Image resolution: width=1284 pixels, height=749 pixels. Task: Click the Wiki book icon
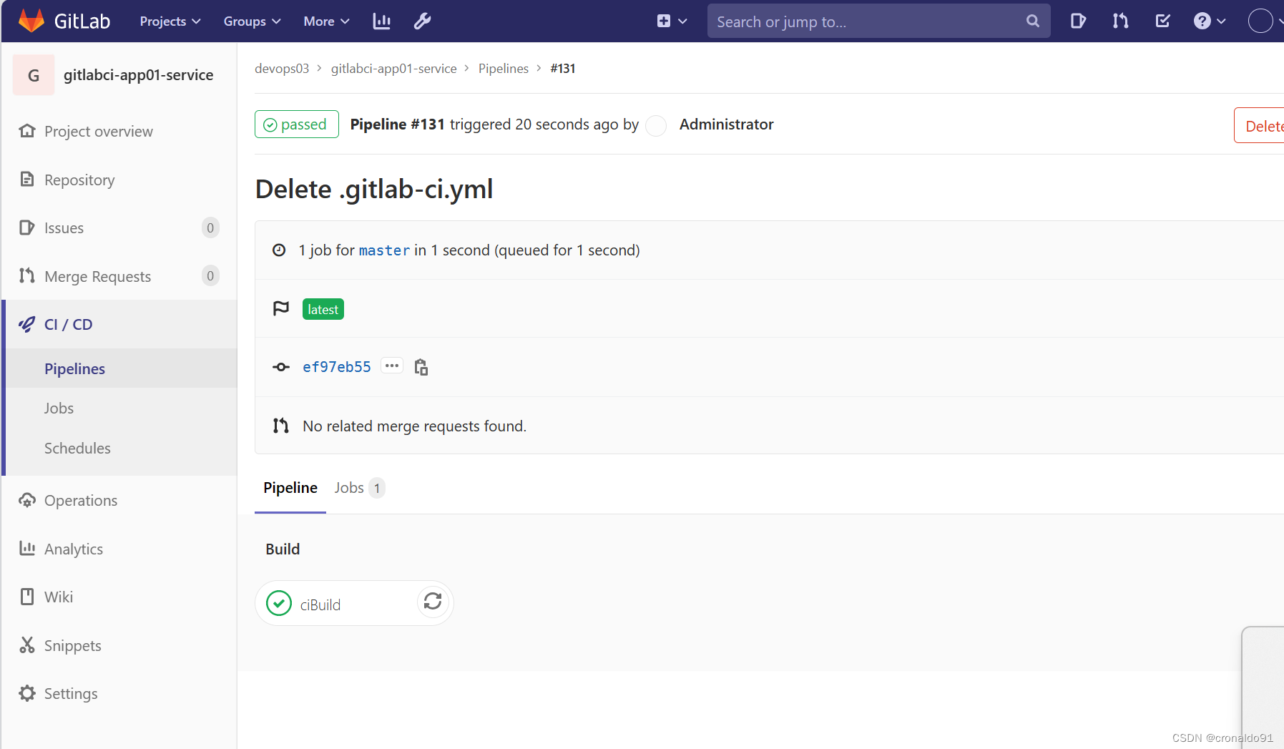click(x=27, y=597)
